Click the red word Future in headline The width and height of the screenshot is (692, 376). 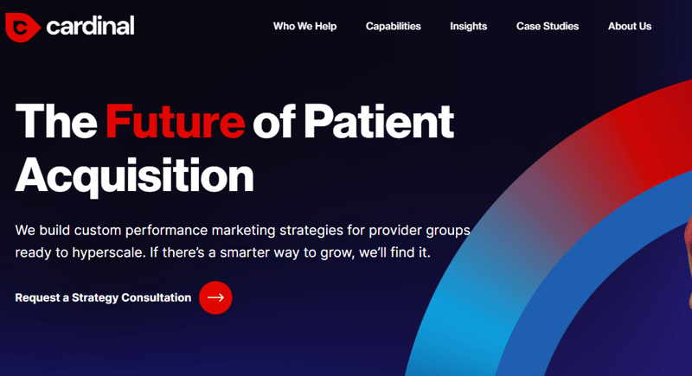pyautogui.click(x=175, y=122)
